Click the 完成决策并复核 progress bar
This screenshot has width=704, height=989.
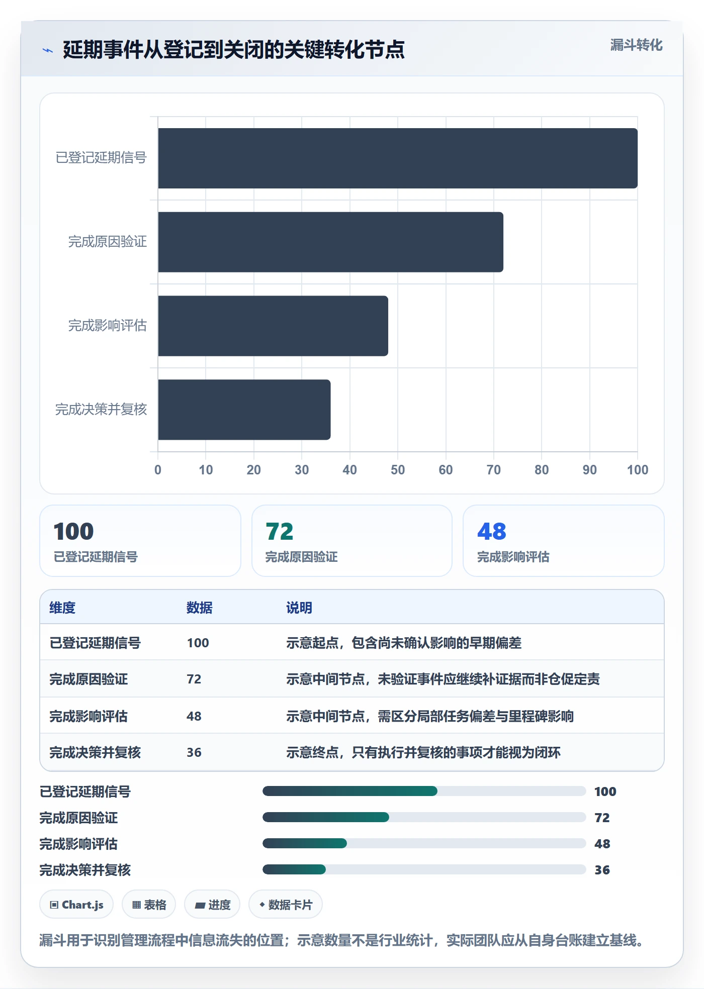tap(424, 870)
